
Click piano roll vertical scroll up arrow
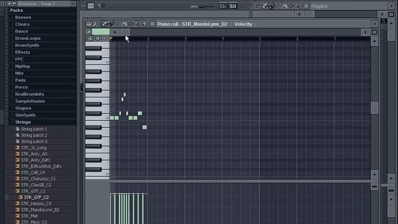[374, 41]
